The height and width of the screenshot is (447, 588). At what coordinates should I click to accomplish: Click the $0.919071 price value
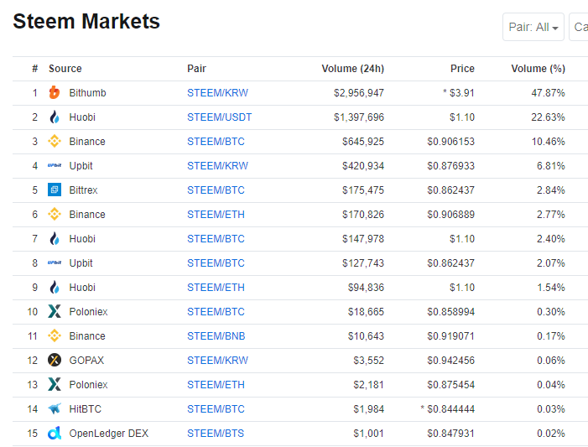tap(450, 336)
